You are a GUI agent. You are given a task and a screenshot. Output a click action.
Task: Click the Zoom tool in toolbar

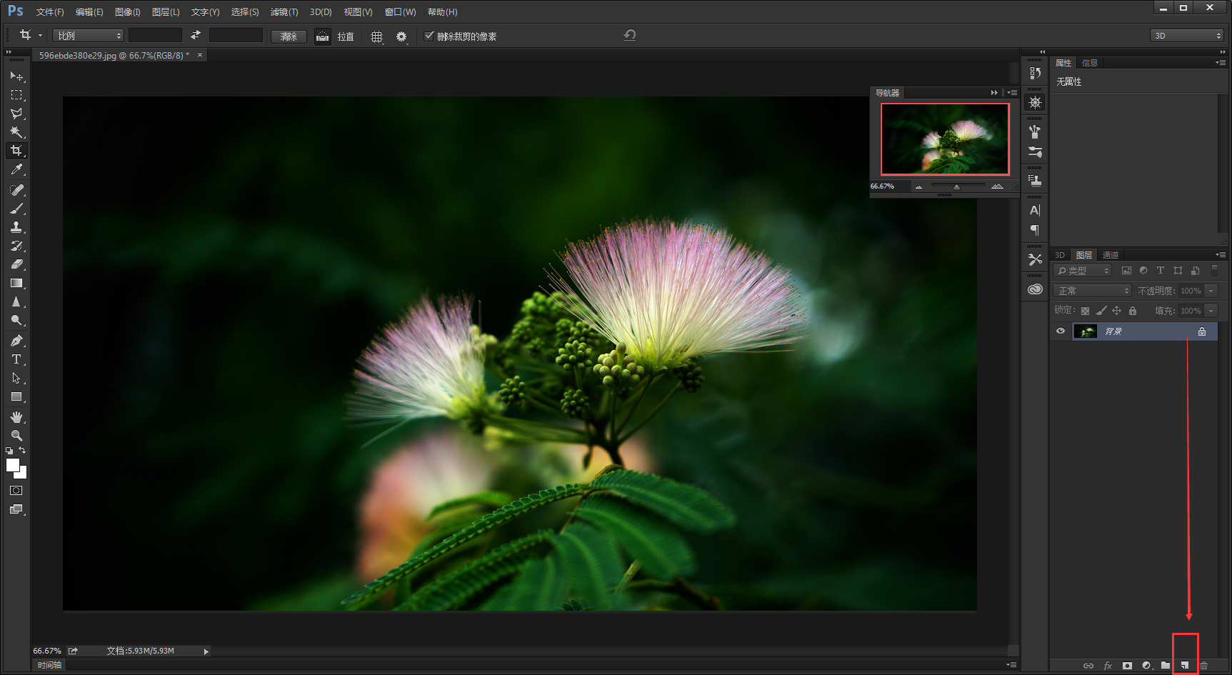click(x=16, y=436)
